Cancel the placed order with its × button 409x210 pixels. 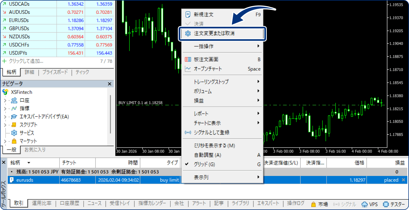click(x=404, y=180)
